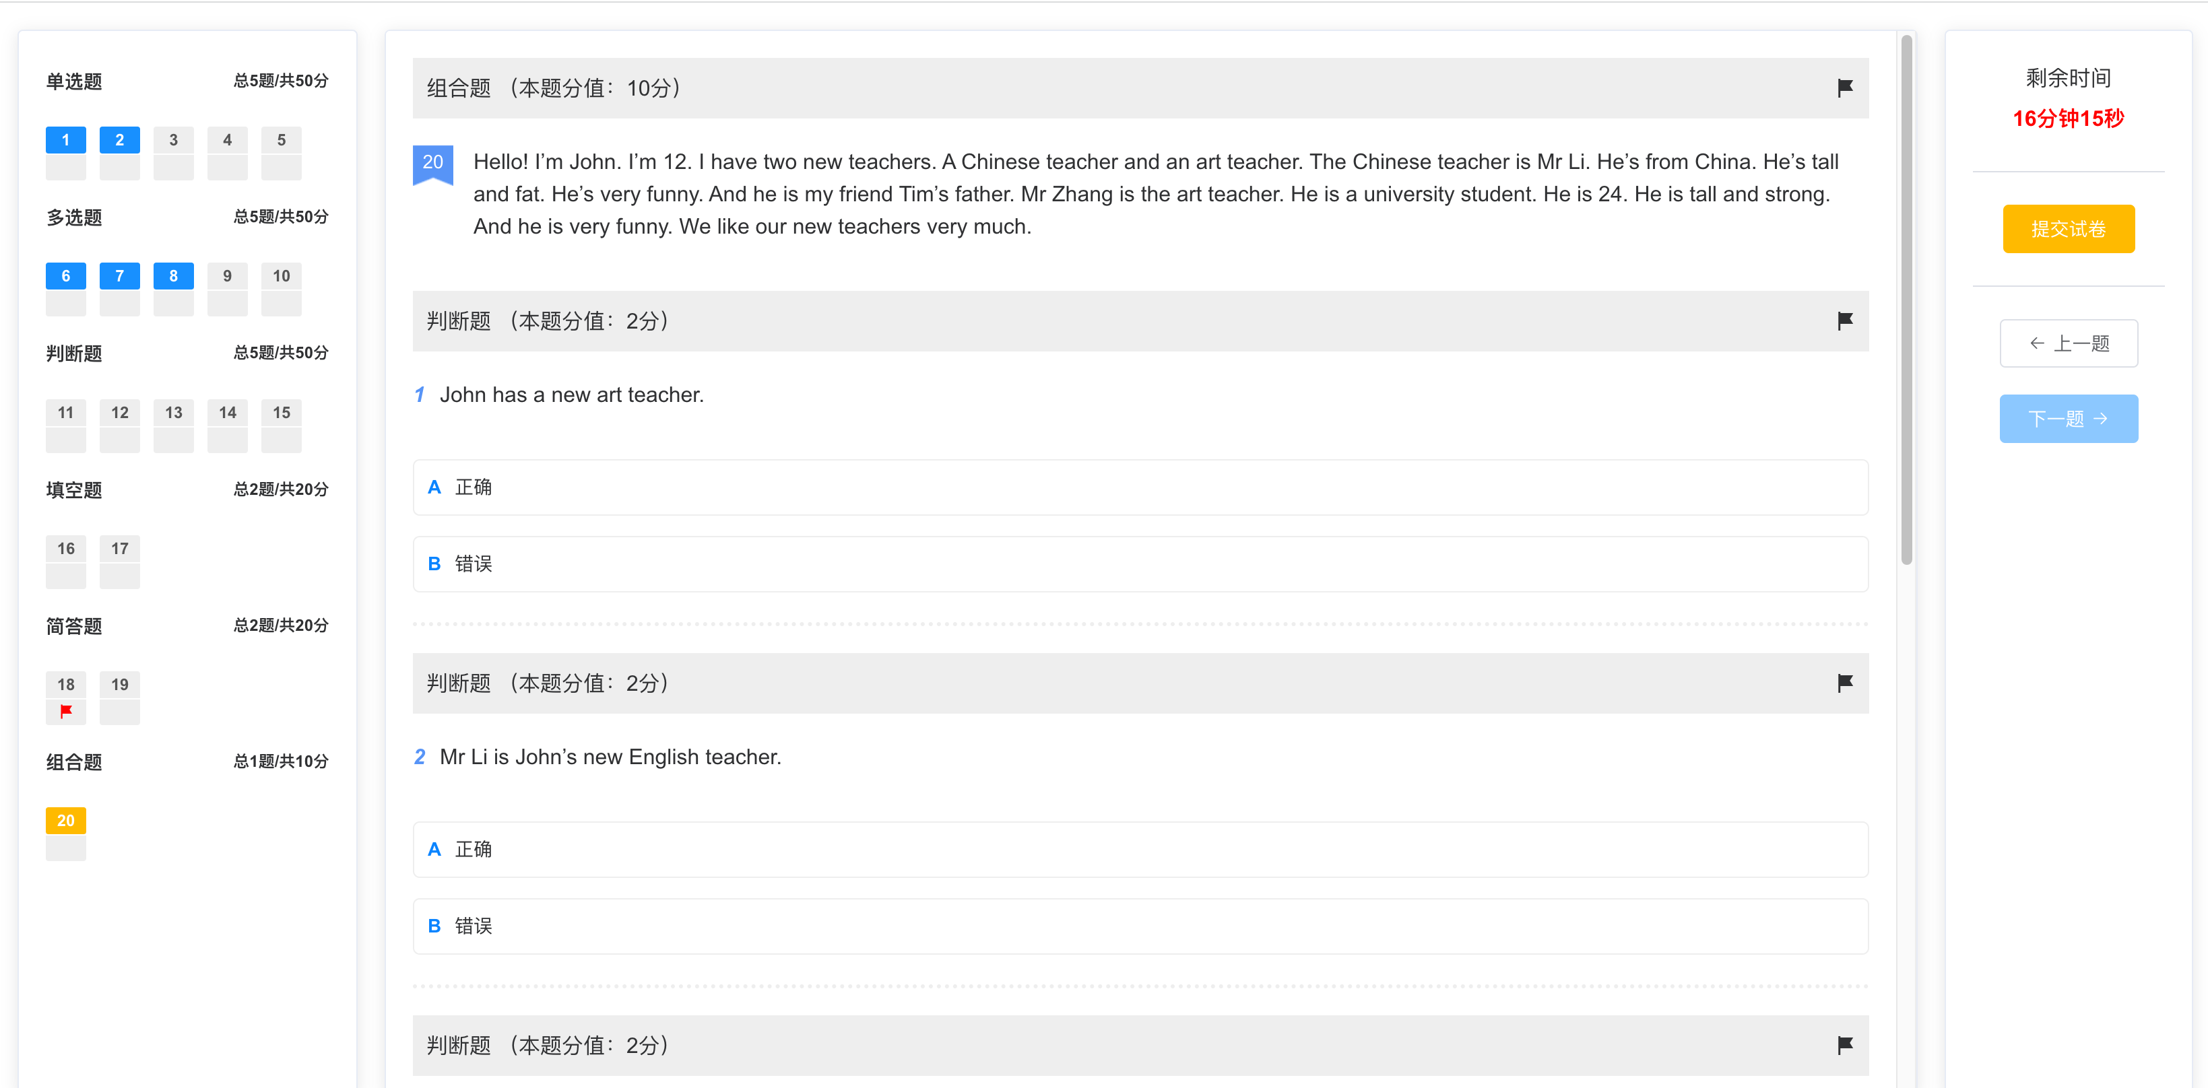The image size is (2208, 1088).
Task: Go to next question with 下一题
Action: (2069, 419)
